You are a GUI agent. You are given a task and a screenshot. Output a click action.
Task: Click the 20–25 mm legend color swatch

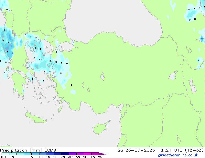click(58, 154)
